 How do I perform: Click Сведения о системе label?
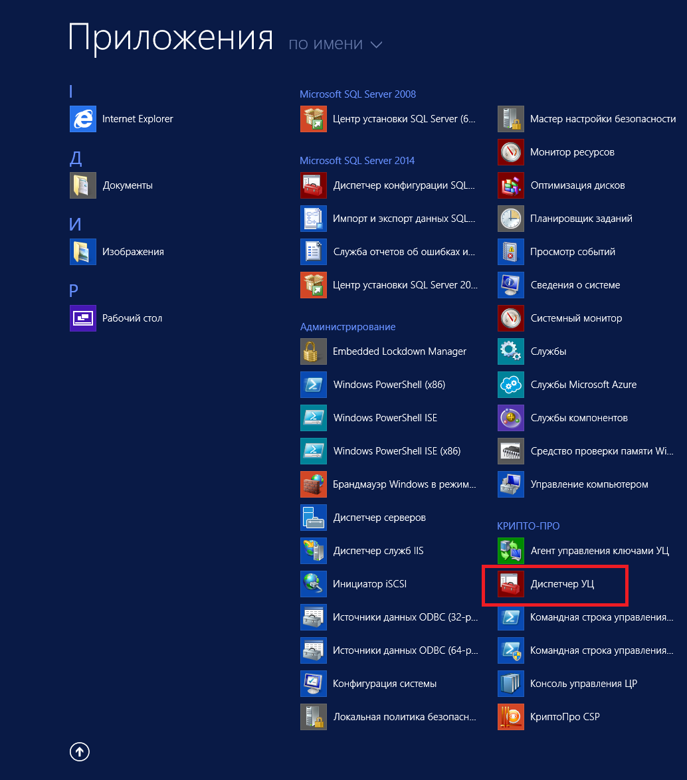(x=575, y=285)
